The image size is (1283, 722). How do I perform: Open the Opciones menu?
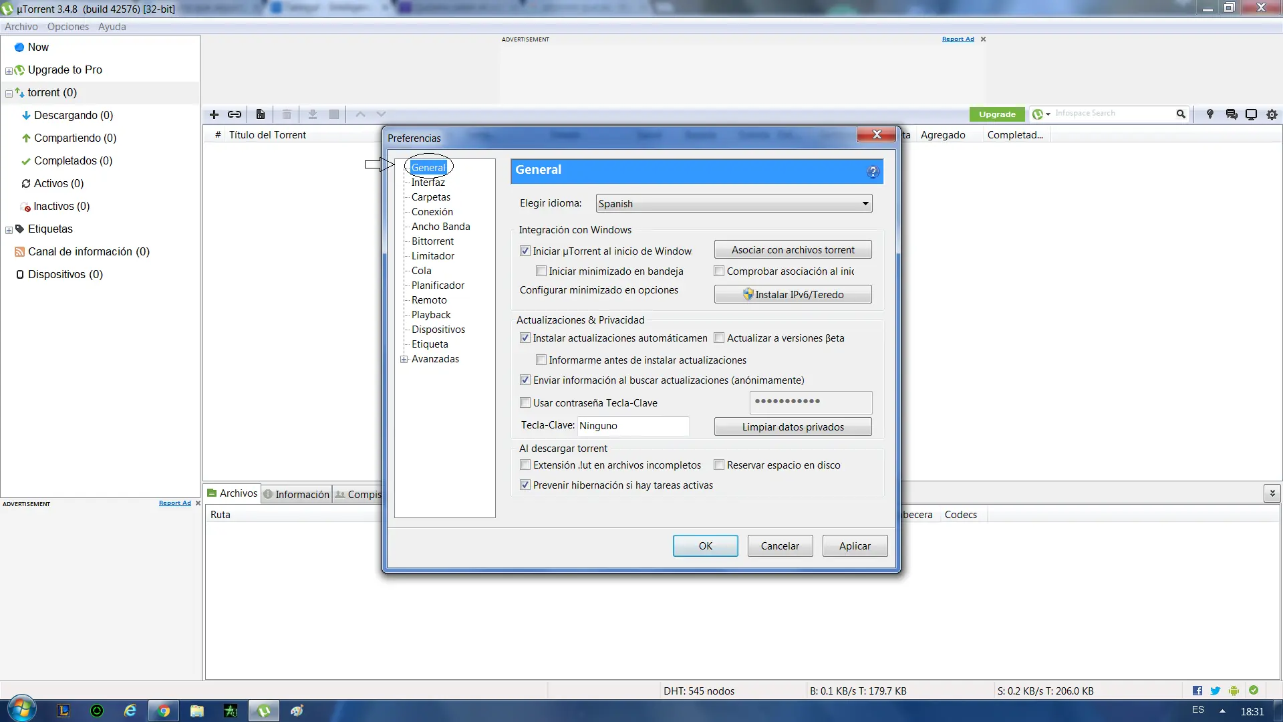pos(67,27)
